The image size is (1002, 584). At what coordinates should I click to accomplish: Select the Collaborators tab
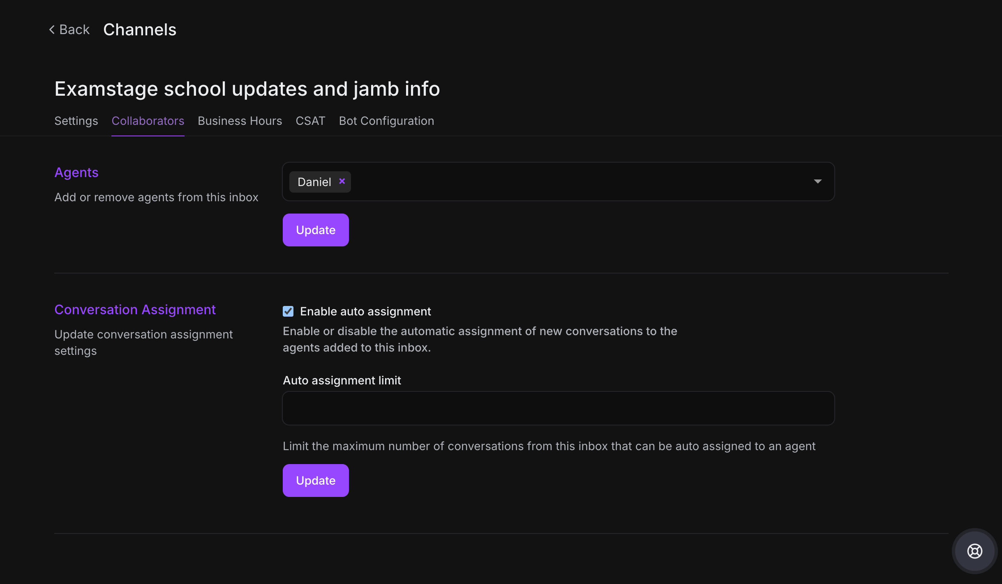tap(148, 121)
